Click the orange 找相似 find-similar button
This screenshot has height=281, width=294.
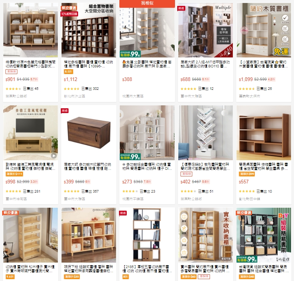click(x=147, y=4)
